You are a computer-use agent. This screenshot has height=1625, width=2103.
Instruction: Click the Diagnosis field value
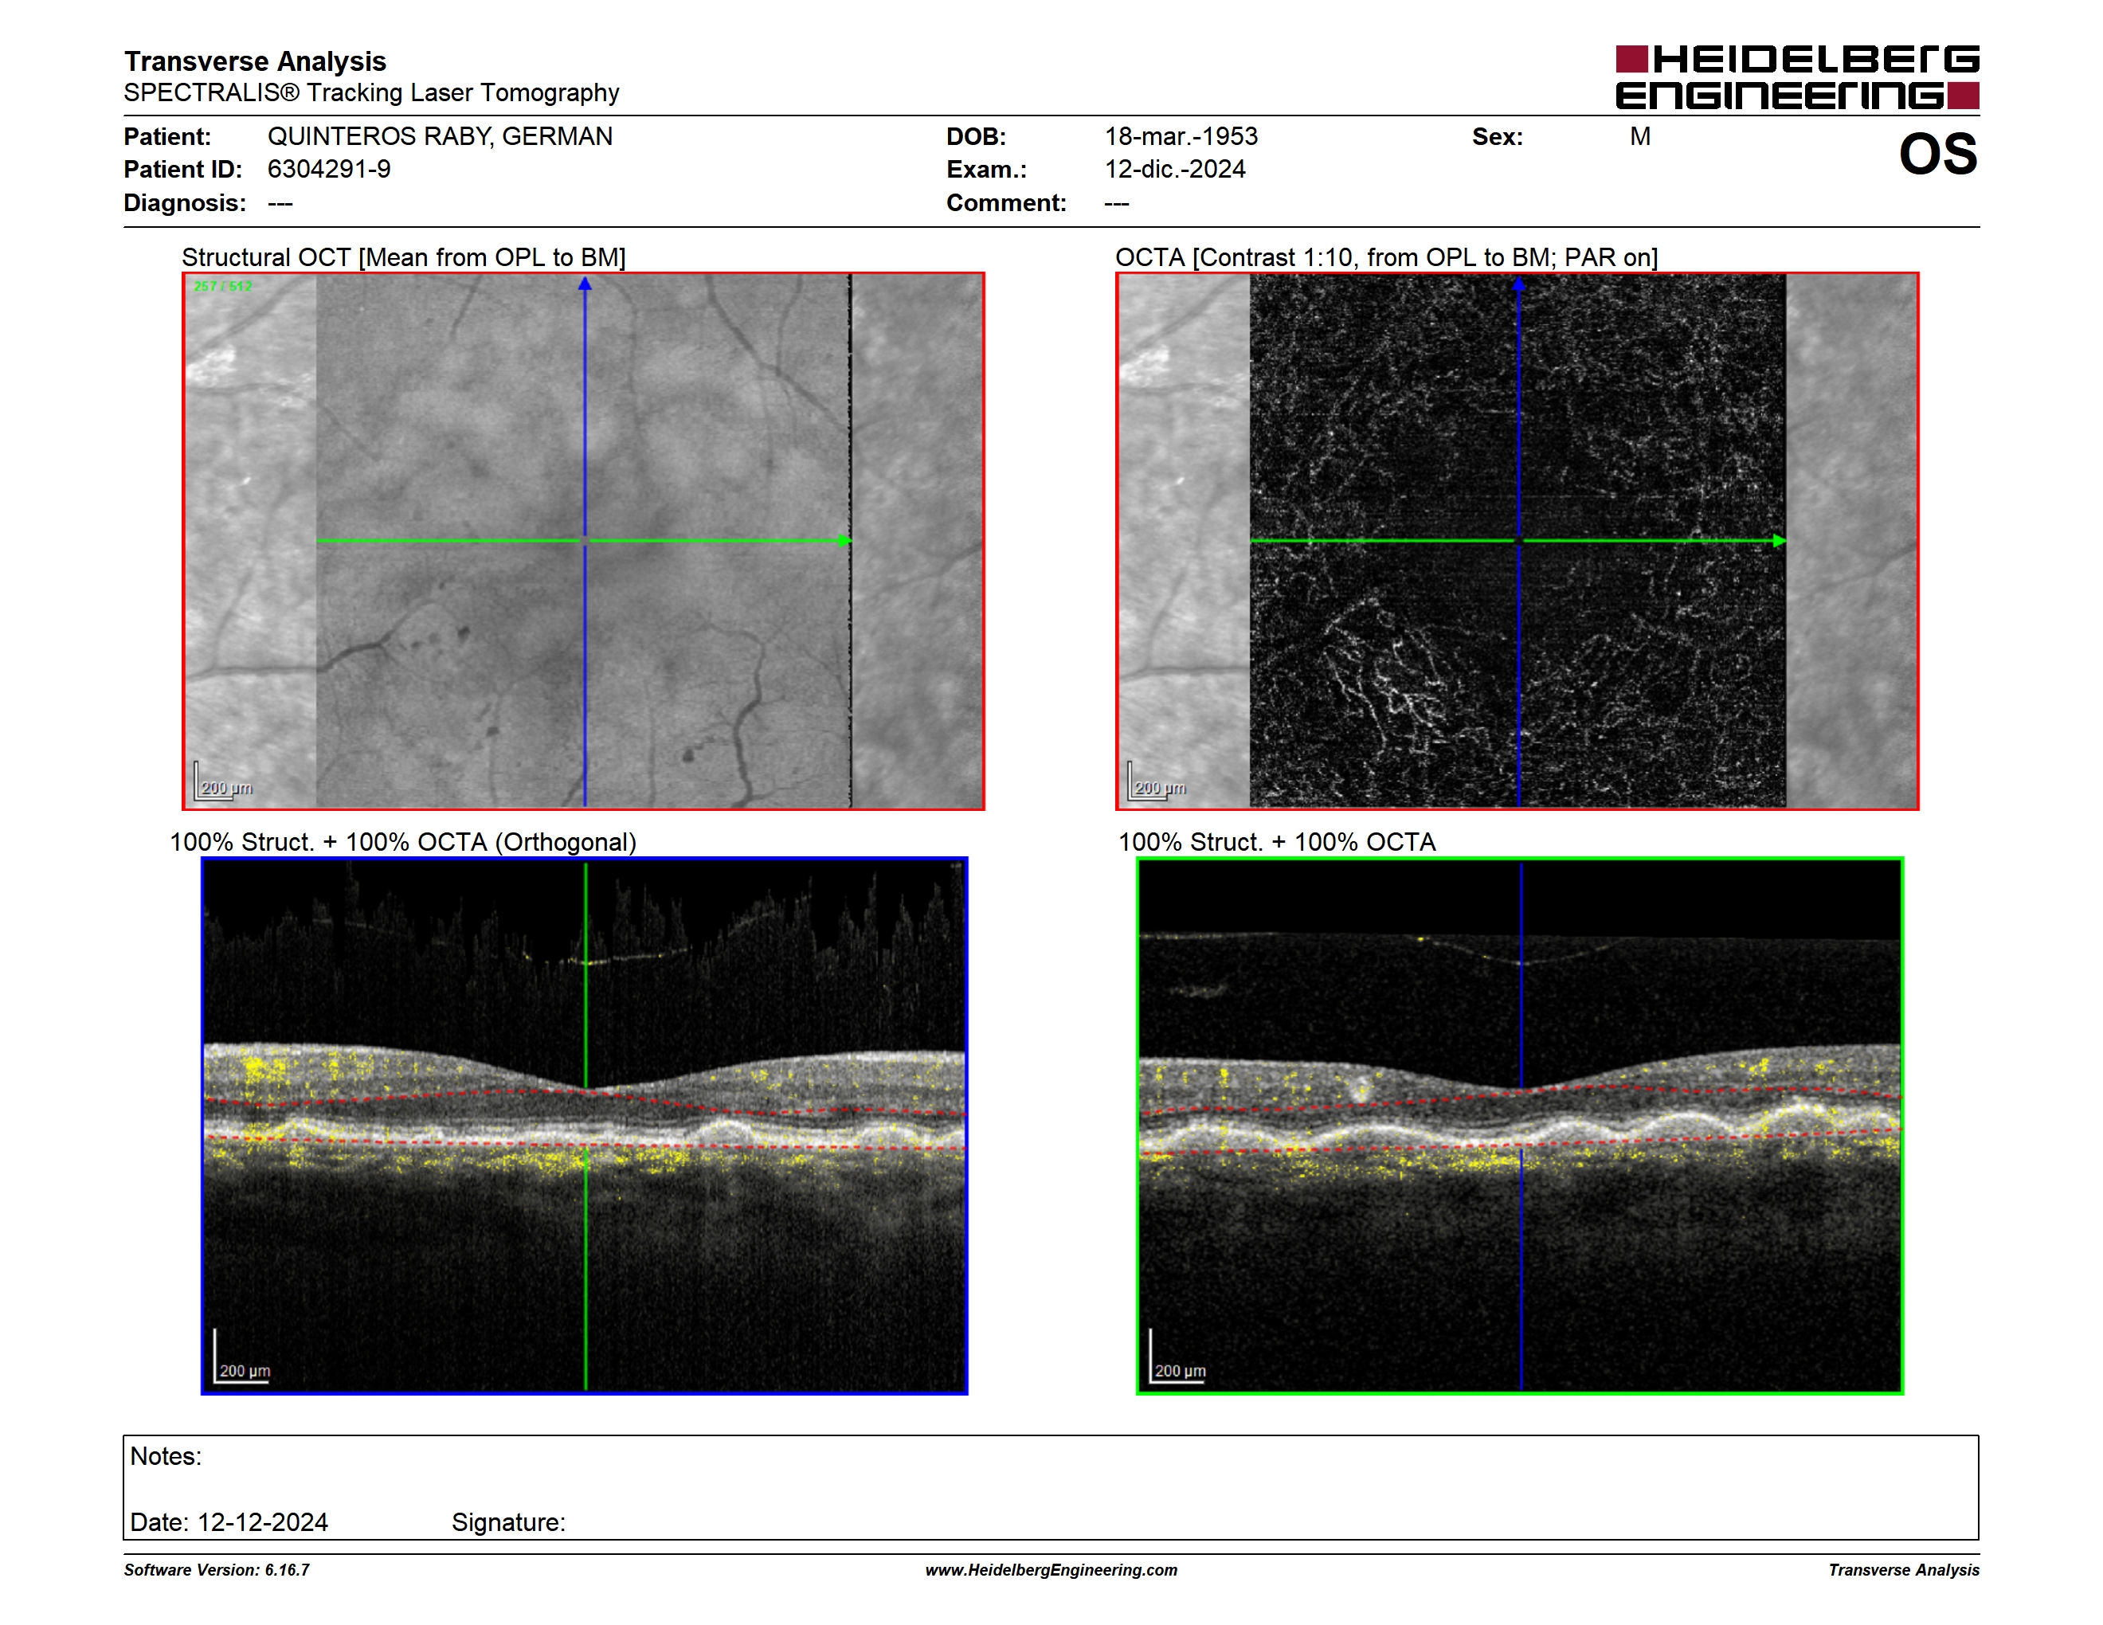point(280,203)
